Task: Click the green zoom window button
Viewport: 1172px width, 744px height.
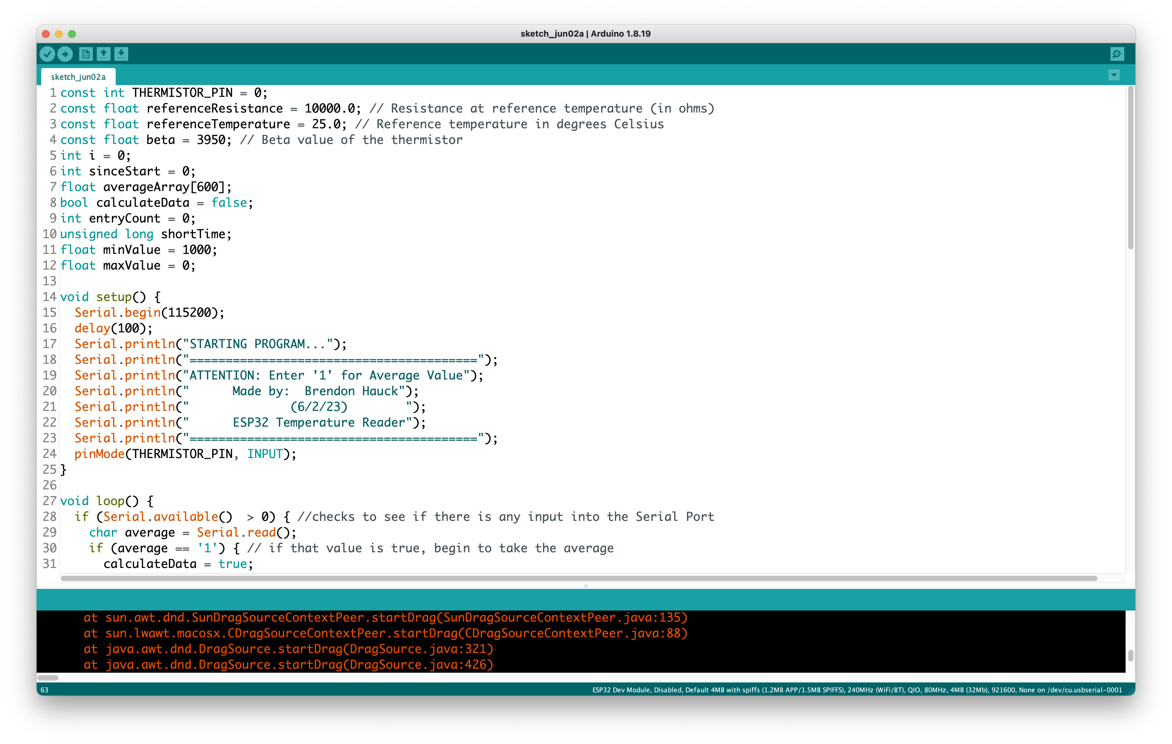Action: (x=72, y=34)
